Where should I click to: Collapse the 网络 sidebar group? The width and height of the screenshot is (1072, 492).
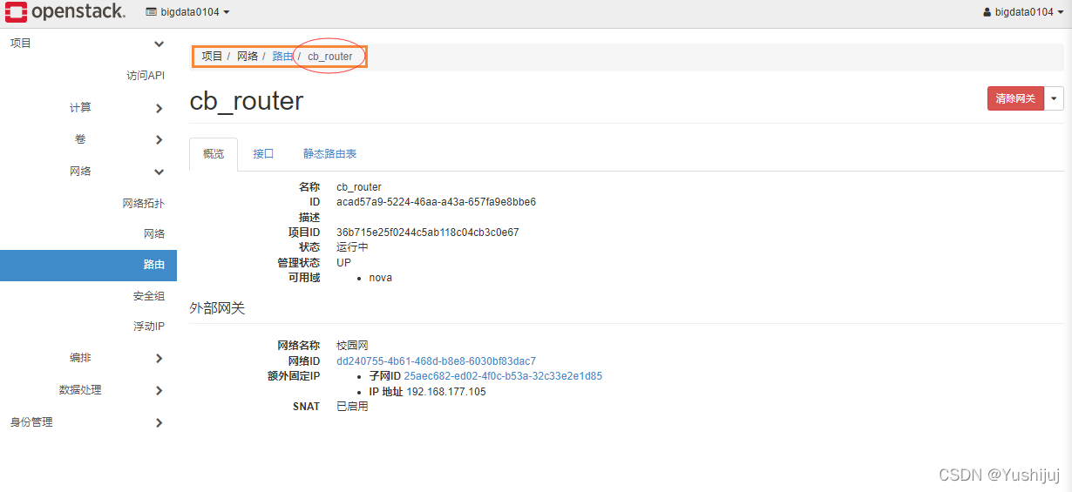pyautogui.click(x=117, y=172)
